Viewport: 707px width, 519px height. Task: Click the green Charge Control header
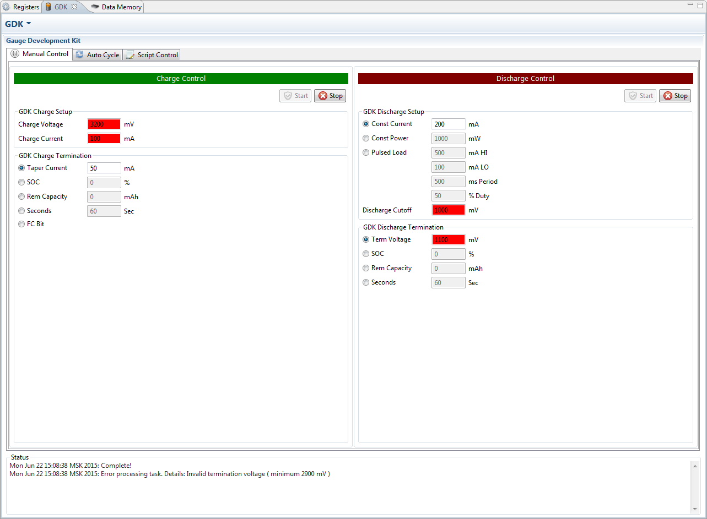pyautogui.click(x=181, y=79)
